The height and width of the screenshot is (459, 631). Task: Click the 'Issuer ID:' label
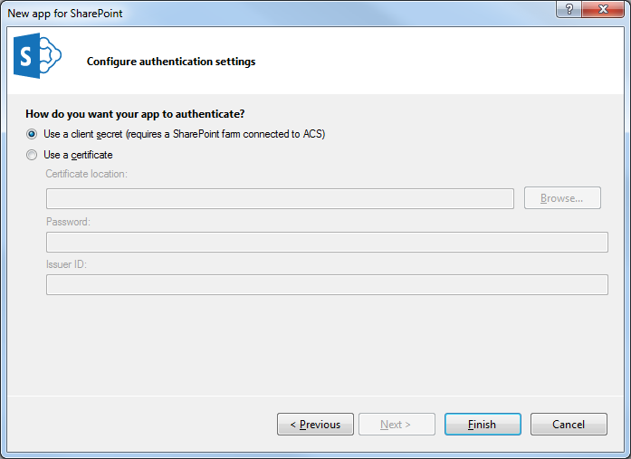pos(66,264)
